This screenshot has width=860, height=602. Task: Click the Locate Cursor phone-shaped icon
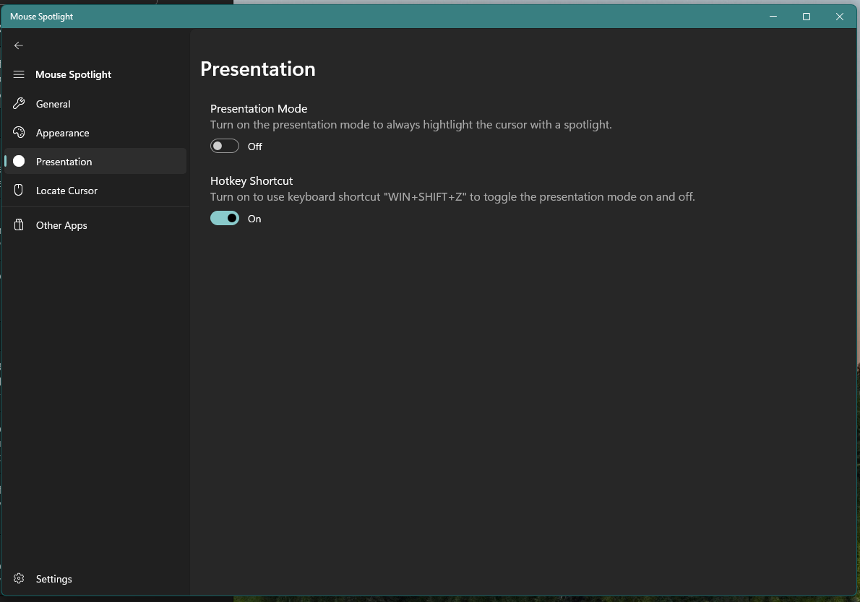[x=19, y=190]
